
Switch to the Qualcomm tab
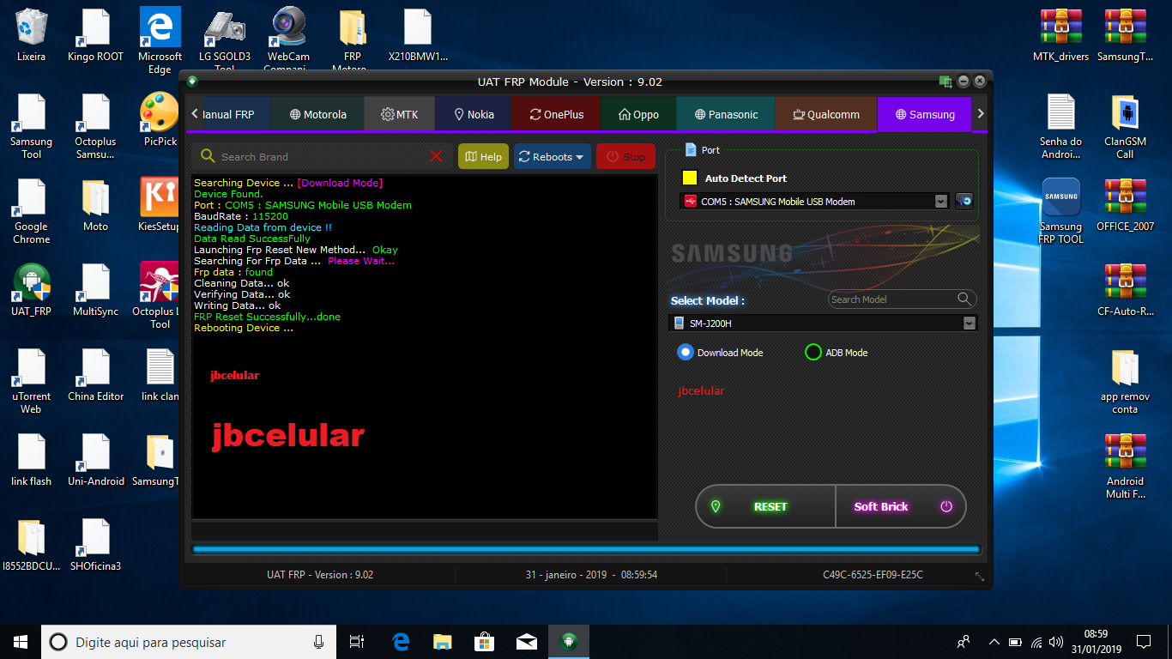click(826, 114)
